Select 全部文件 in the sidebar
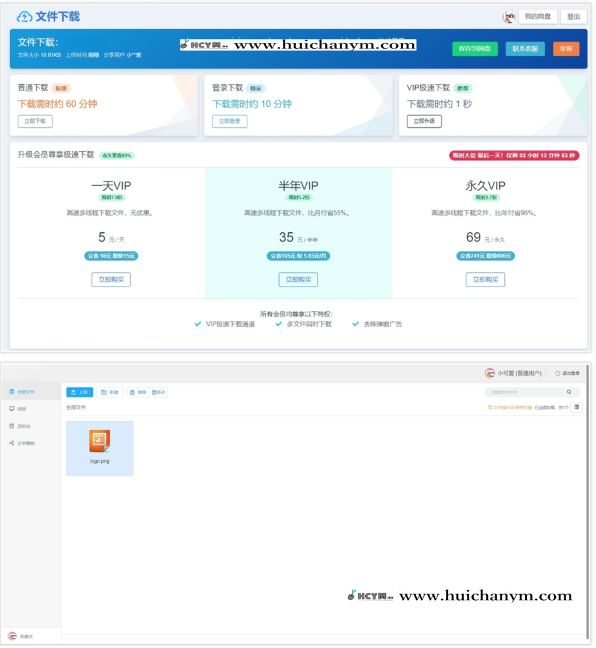Viewport: 596px width, 648px height. (x=25, y=392)
